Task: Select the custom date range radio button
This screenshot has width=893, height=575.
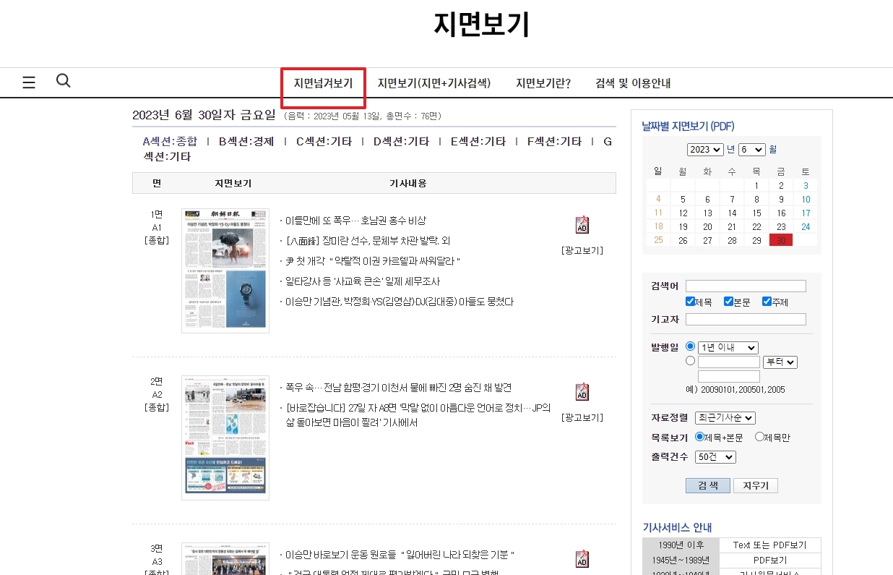Action: point(691,361)
